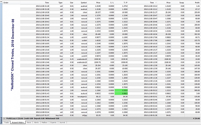Select the profit cell 302.50
The width and height of the screenshot is (201, 125).
pos(197,34)
